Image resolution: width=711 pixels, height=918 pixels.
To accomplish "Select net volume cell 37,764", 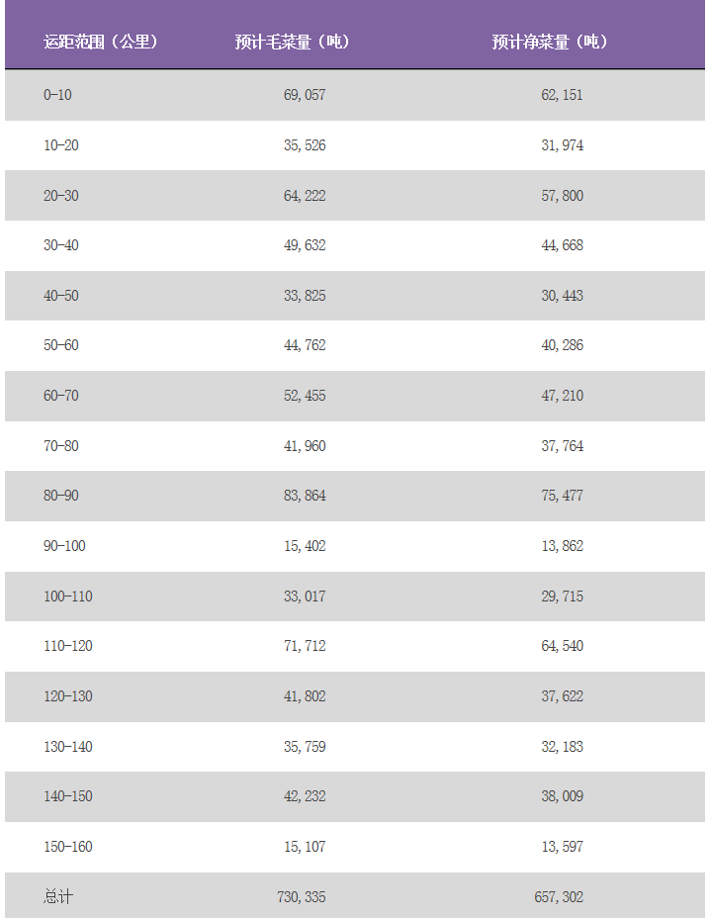I will 562,446.
